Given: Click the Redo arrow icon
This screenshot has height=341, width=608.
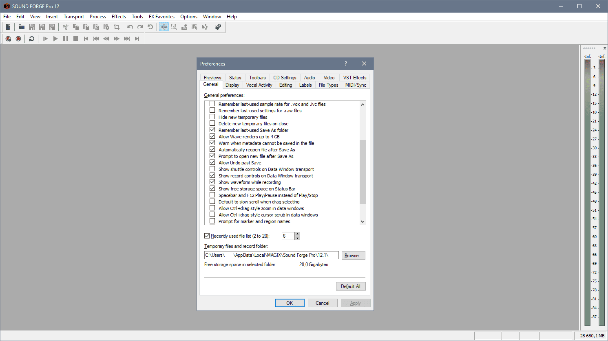Looking at the screenshot, I should tap(140, 27).
